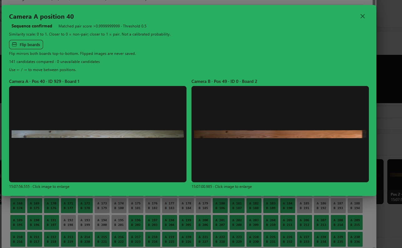Open pair cell A 184 / B 190
Image resolution: width=402 pixels, height=248 pixels.
[x=288, y=206]
